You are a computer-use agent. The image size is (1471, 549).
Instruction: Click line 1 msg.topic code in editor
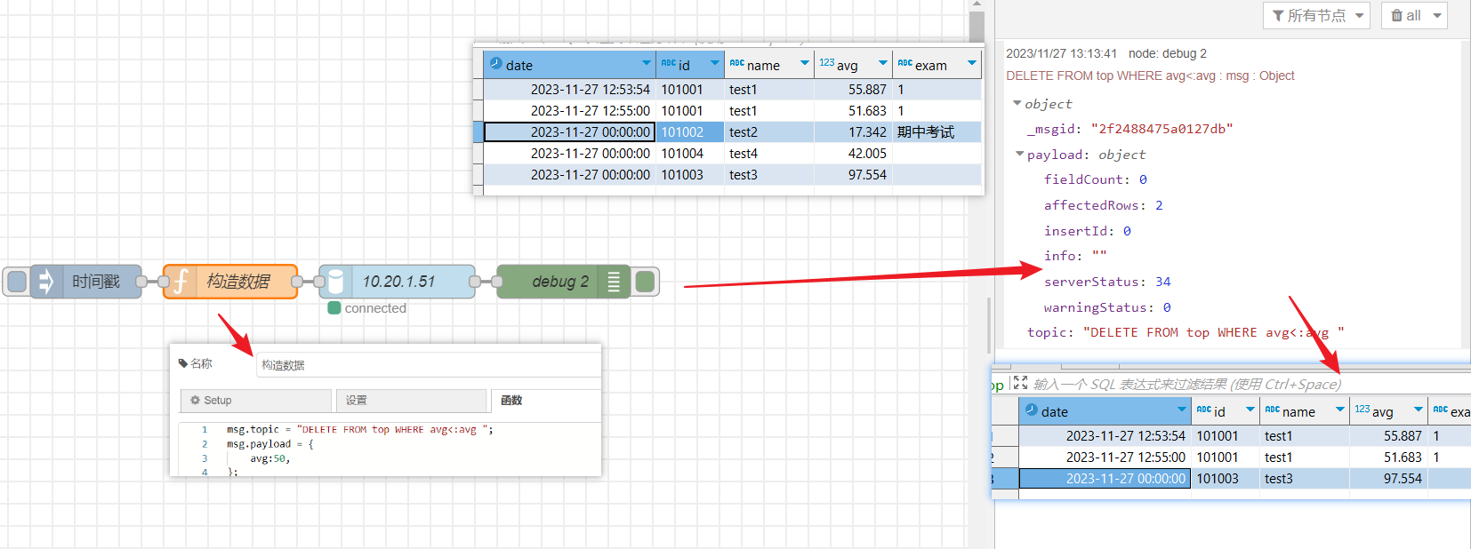pyautogui.click(x=359, y=430)
